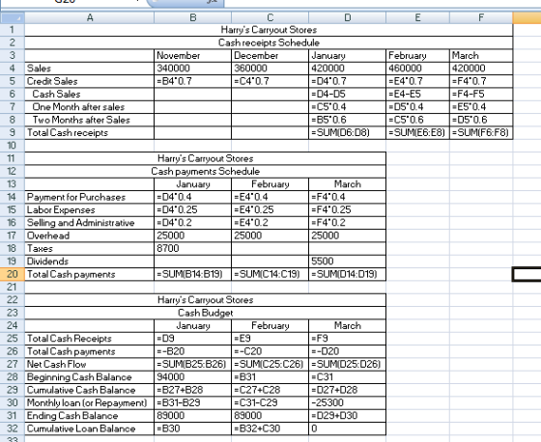Click 'Two Months after Sales' label
Screen dimensions: 541x442
(89, 120)
